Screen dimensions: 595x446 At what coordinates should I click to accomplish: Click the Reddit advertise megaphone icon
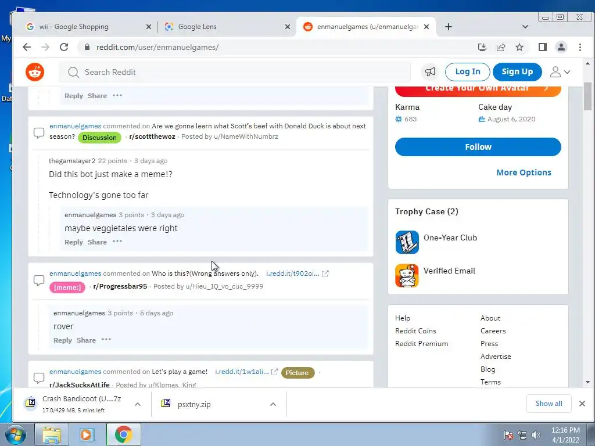tap(431, 71)
